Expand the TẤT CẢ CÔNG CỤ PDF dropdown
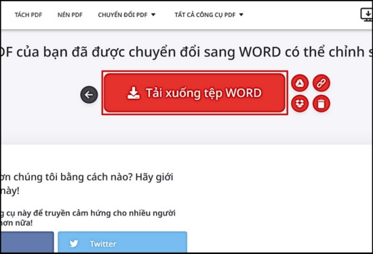The height and width of the screenshot is (254, 373). pos(209,15)
